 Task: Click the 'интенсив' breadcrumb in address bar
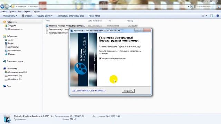click(22, 7)
